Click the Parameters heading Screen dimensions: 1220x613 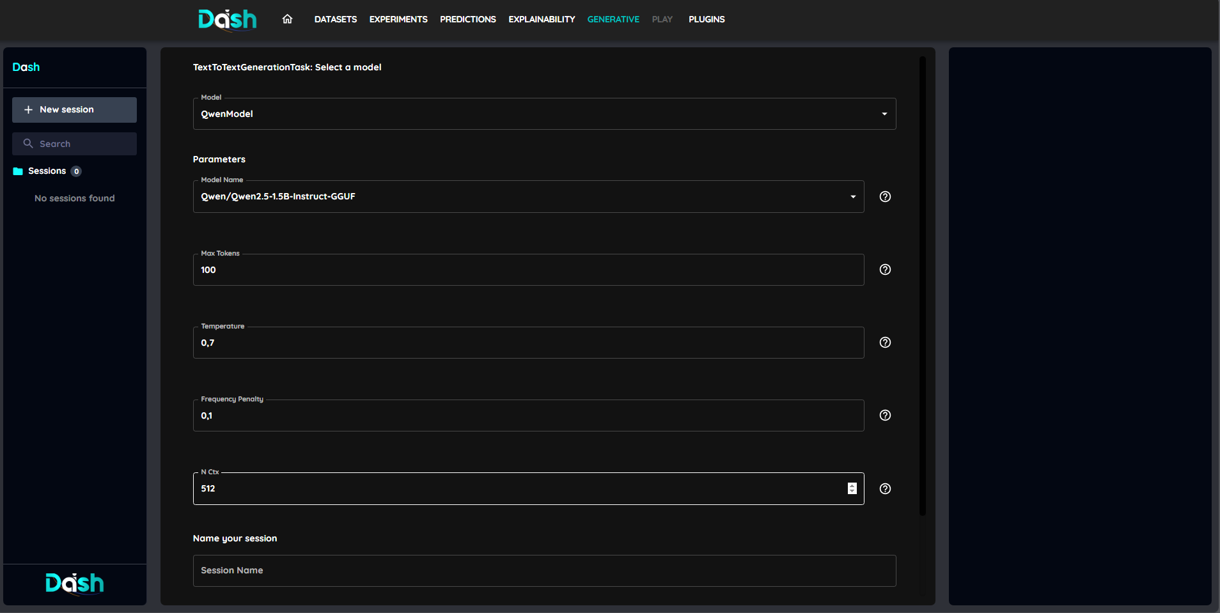(x=219, y=159)
